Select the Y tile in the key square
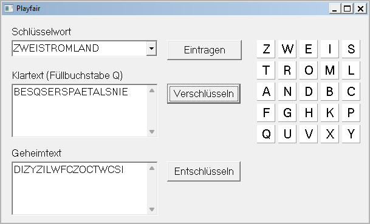The image size is (370, 224). pos(351,134)
